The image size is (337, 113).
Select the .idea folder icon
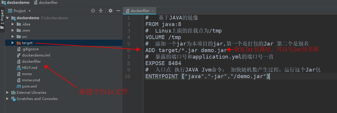(x=18, y=24)
